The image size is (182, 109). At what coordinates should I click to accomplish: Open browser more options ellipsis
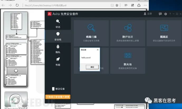(145, 5)
